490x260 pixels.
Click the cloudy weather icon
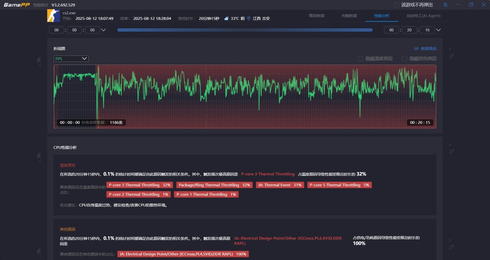pyautogui.click(x=227, y=18)
